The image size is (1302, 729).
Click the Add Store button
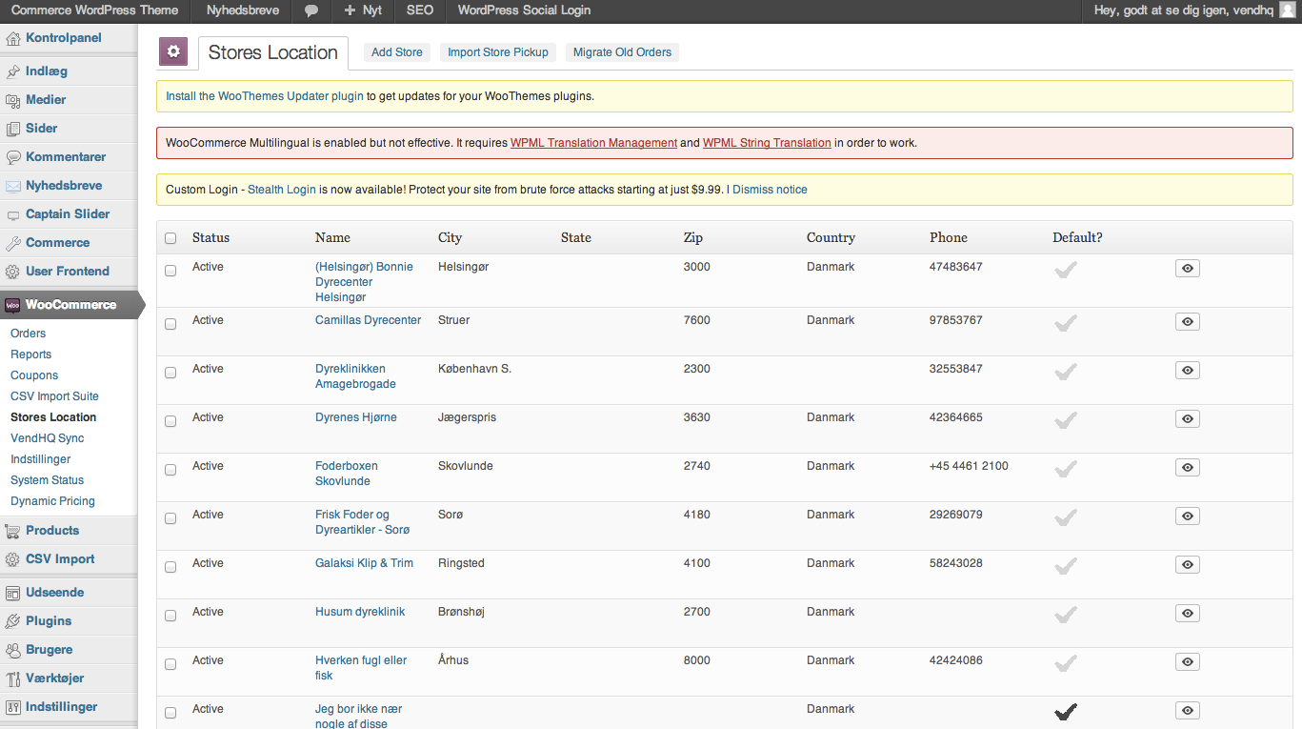[x=396, y=52]
